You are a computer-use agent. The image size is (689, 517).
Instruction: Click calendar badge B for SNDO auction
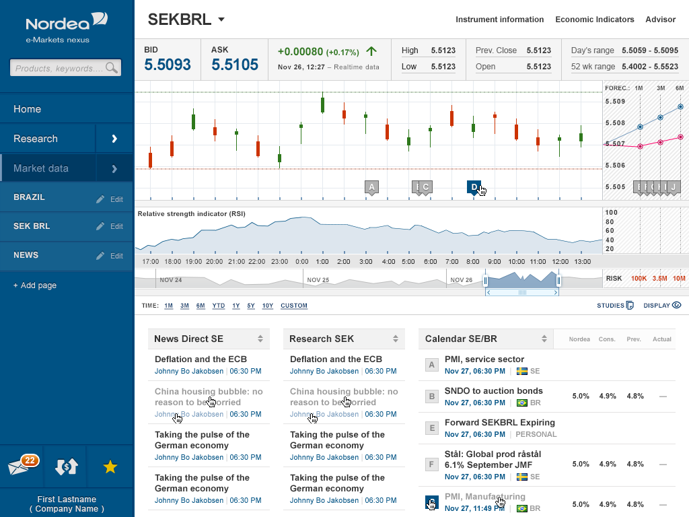point(431,397)
